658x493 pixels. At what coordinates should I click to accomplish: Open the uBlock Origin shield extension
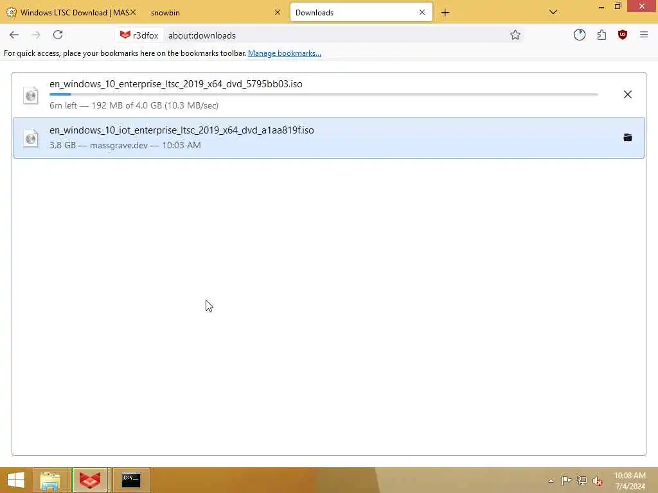point(623,35)
